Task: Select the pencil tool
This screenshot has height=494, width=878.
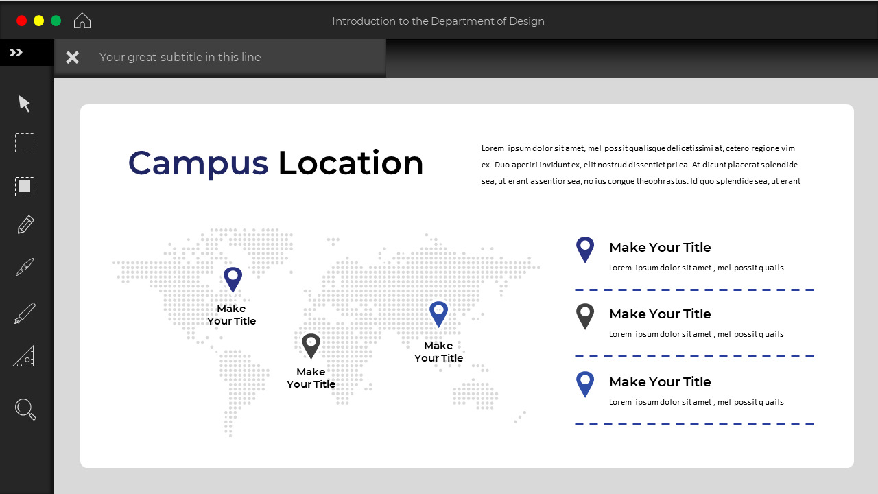Action: [x=24, y=224]
